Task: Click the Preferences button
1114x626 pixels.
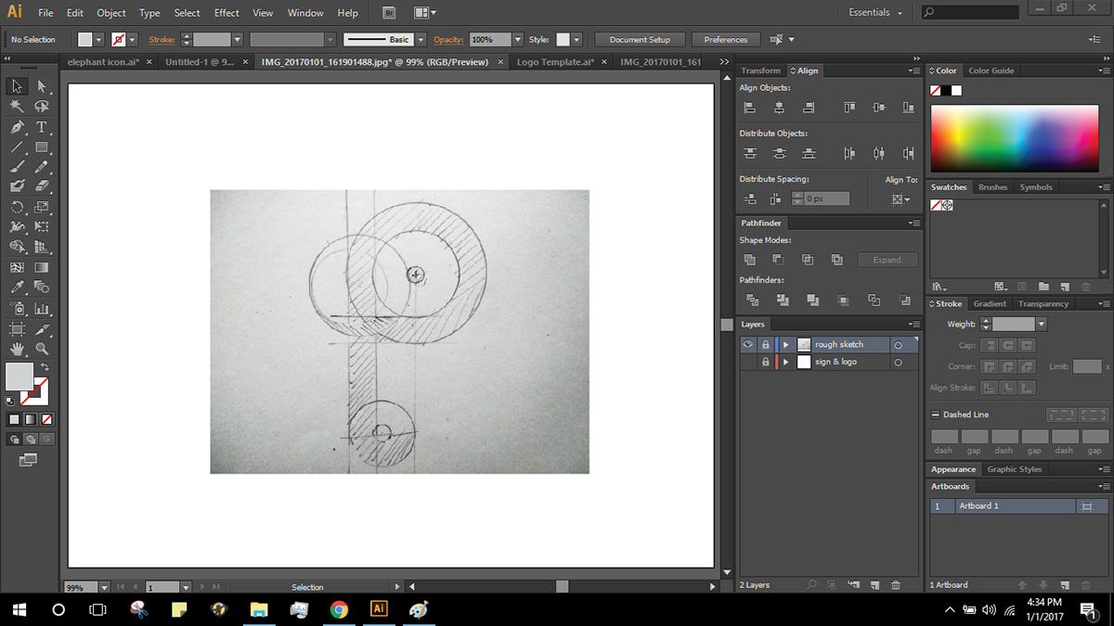Action: (726, 40)
